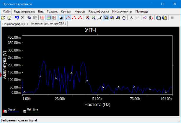Click the Частота (Hz) axis label
The height and width of the screenshot is (123, 181).
[97, 104]
